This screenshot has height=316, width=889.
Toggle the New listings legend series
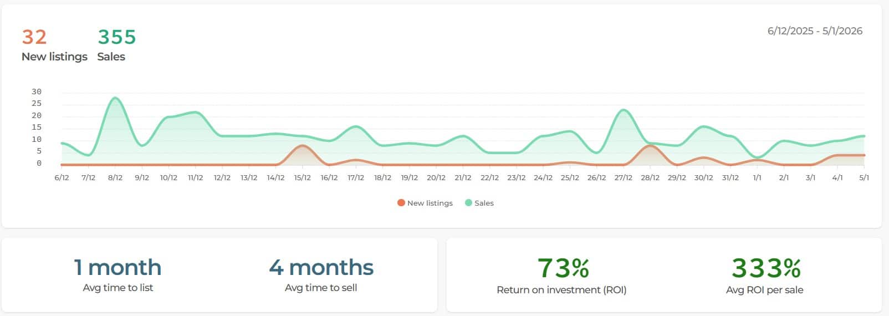pyautogui.click(x=430, y=203)
